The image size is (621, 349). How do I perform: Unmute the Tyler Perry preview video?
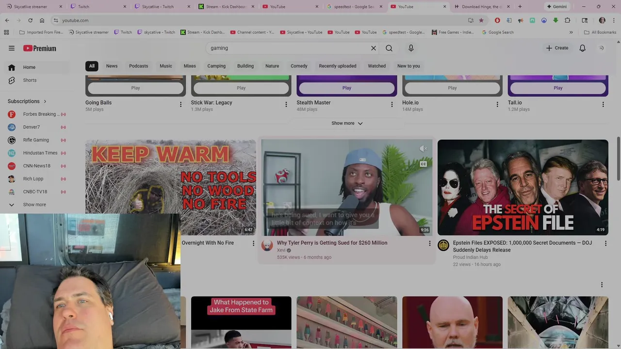click(x=423, y=149)
